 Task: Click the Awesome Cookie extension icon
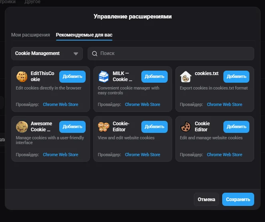[x=22, y=127]
